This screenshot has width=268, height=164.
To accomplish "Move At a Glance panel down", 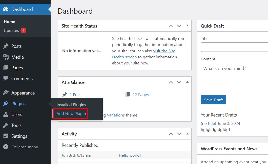I will point(179,82).
